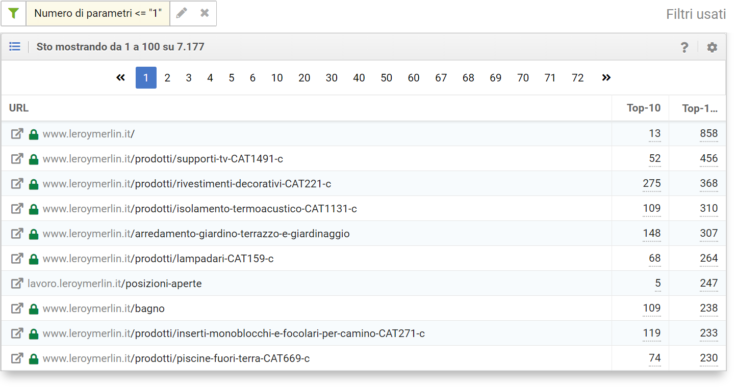The height and width of the screenshot is (391, 736).
Task: Click the green padlock in piscine-fuori-terra row
Action: (x=34, y=358)
